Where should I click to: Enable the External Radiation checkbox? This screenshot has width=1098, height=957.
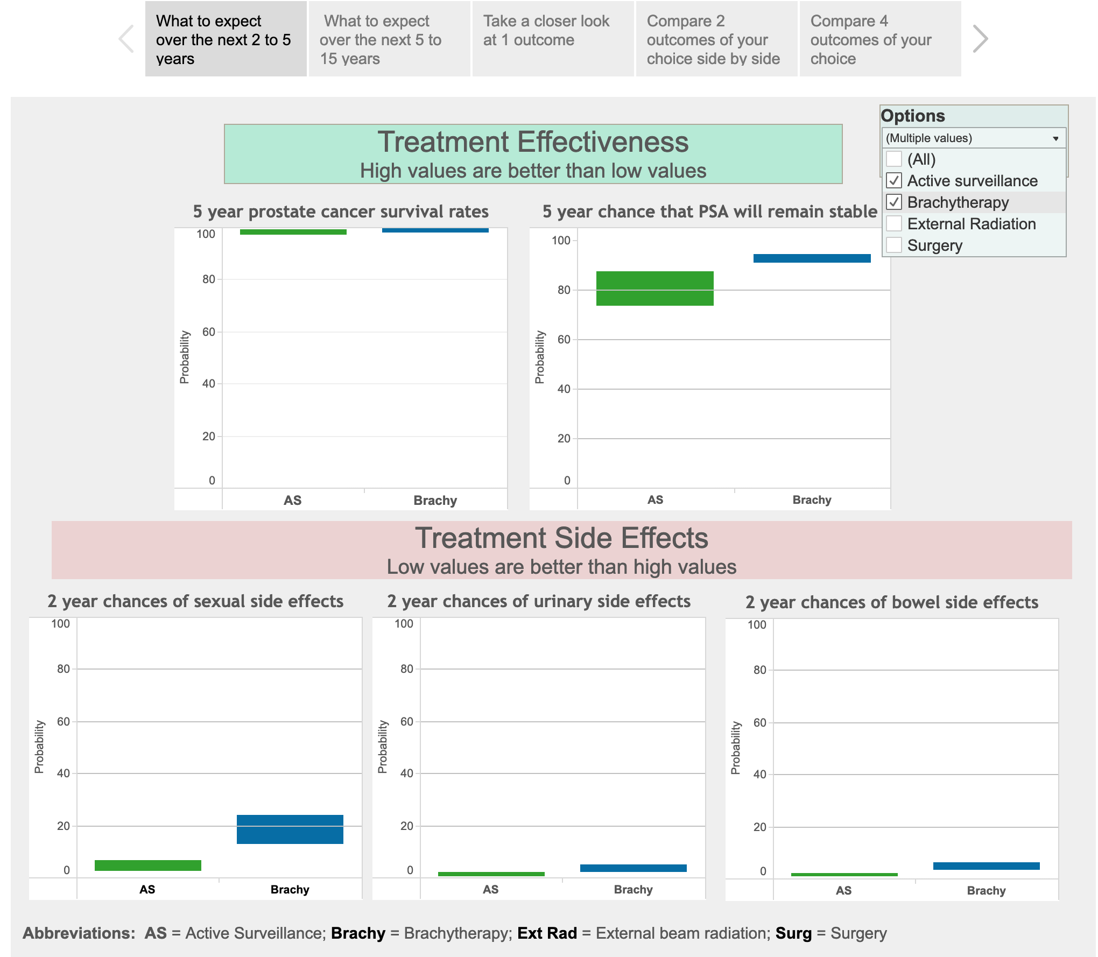pos(894,224)
